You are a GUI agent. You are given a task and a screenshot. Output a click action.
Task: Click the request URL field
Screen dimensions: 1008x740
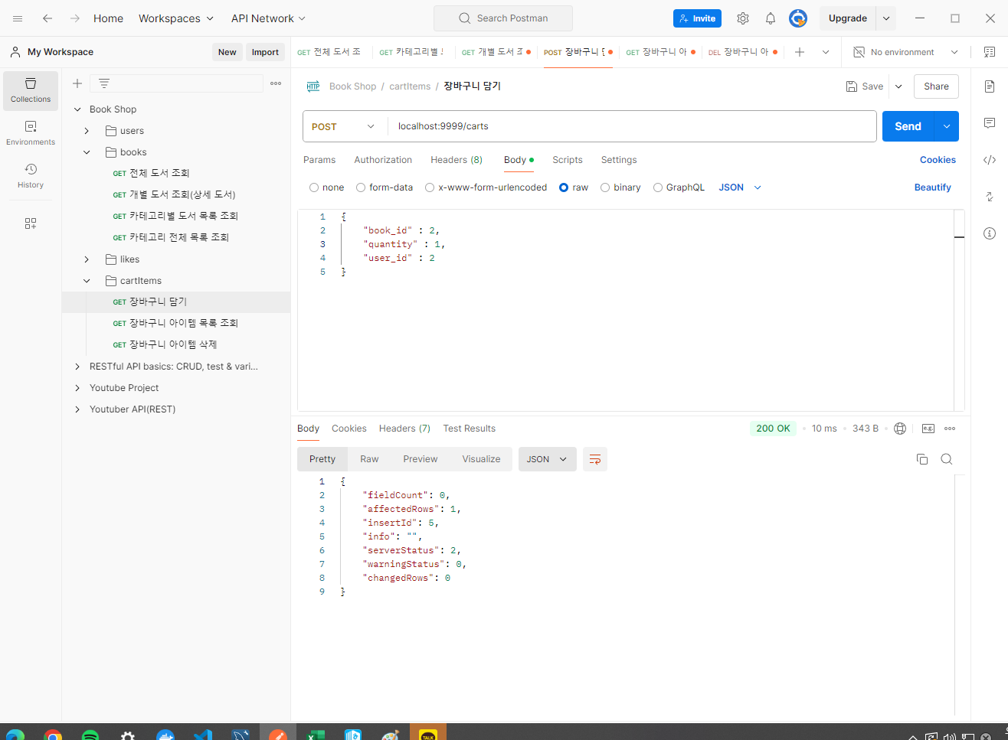click(x=632, y=126)
